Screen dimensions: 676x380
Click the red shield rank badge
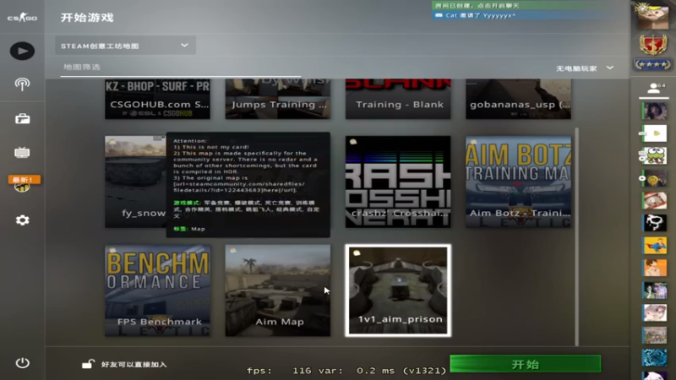(x=653, y=45)
